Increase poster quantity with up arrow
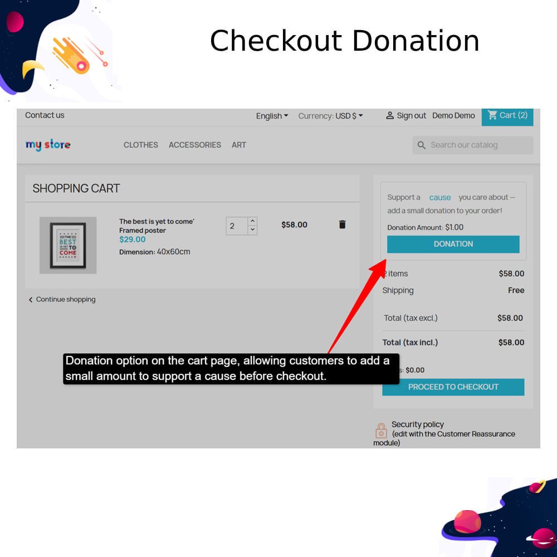 [x=252, y=221]
